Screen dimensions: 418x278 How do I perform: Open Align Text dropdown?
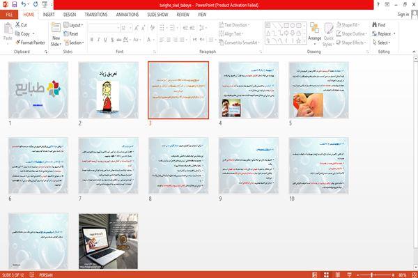click(231, 34)
